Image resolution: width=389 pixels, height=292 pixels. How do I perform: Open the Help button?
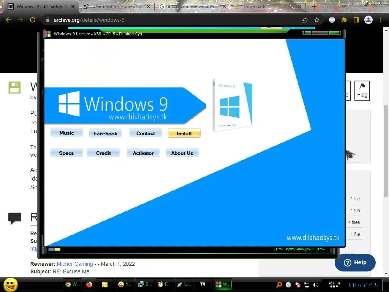[x=355, y=263]
